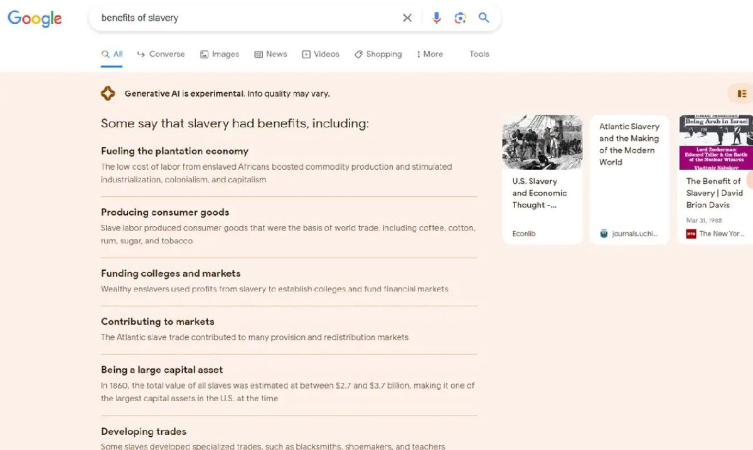Click the slave ship illustration thumbnail
The image size is (753, 450).
coord(542,142)
